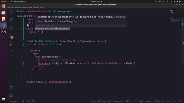Open the errors and warnings indicator
The image size is (184, 103).
pos(31,101)
